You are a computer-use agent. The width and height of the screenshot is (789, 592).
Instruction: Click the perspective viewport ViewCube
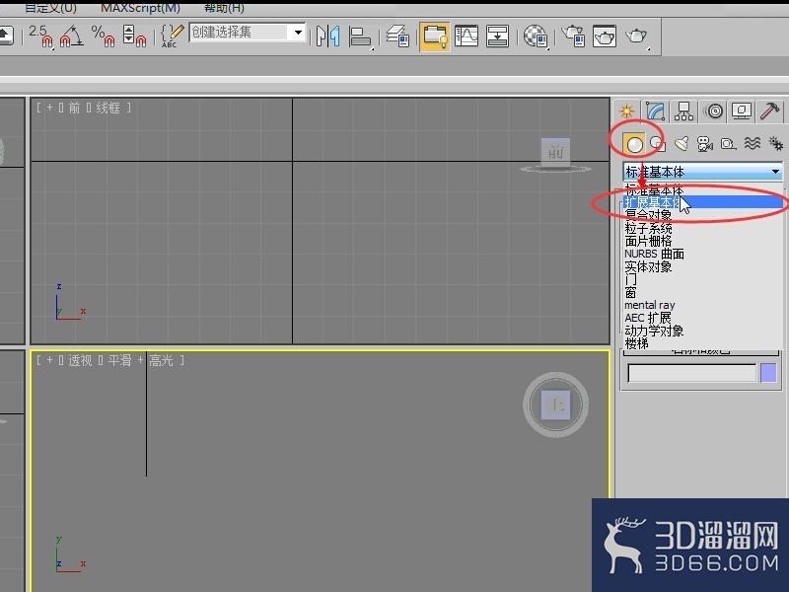coord(555,405)
